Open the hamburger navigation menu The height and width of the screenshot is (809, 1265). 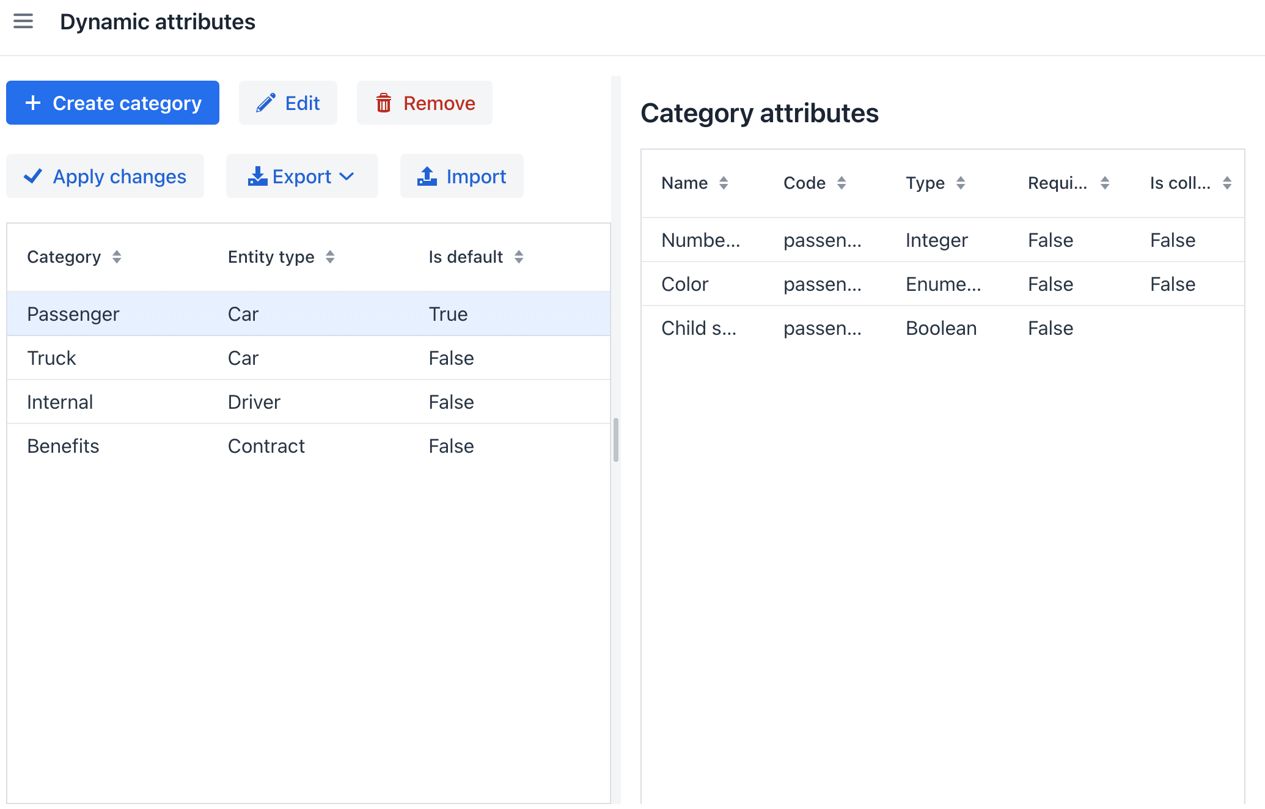click(x=23, y=21)
